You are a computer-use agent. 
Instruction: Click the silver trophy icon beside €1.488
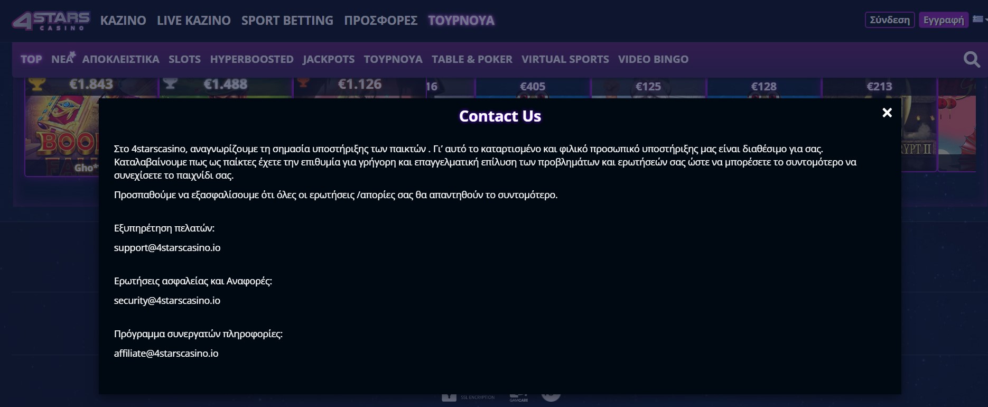[170, 83]
